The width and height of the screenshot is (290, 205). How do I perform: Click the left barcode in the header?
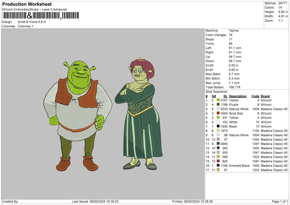13,15
